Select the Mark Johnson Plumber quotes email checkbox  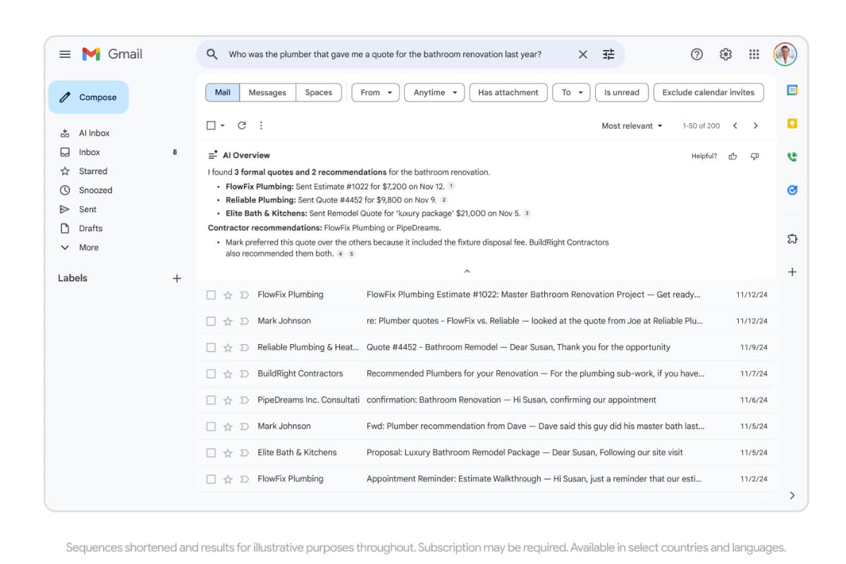click(x=211, y=321)
